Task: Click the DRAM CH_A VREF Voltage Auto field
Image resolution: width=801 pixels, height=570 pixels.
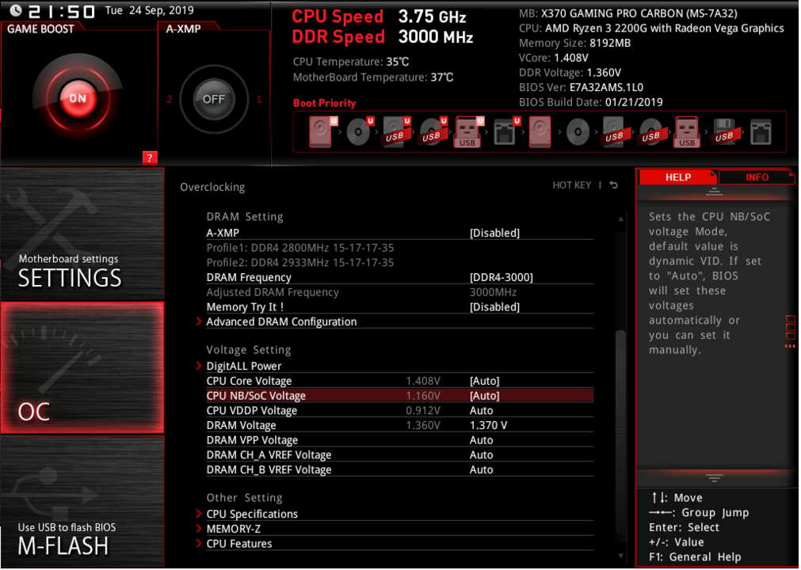Action: [481, 455]
